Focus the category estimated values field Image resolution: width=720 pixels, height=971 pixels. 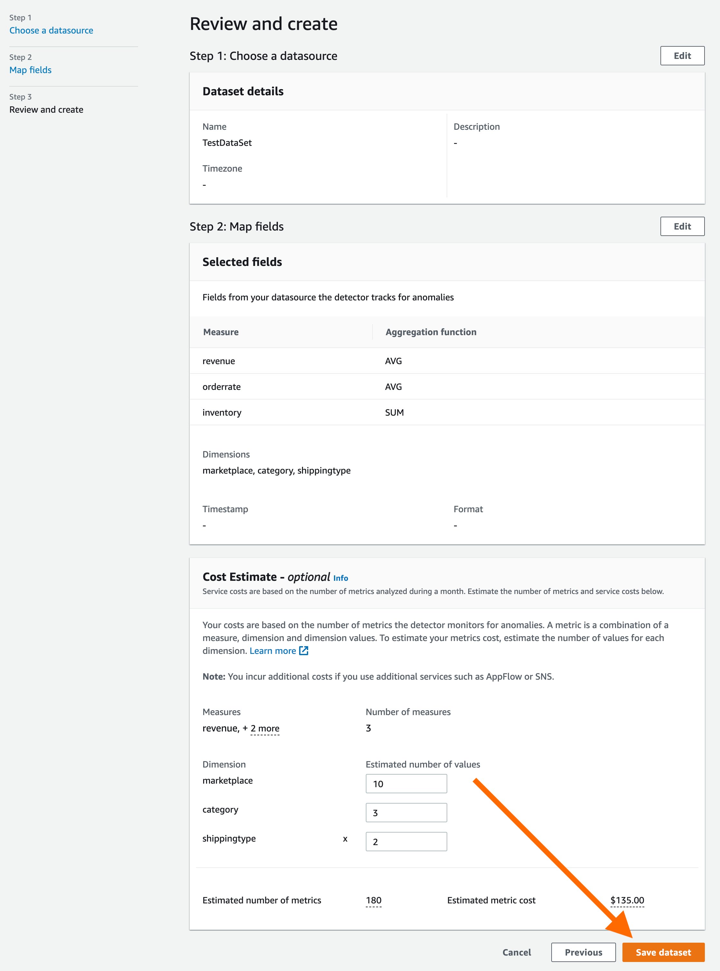coord(406,812)
